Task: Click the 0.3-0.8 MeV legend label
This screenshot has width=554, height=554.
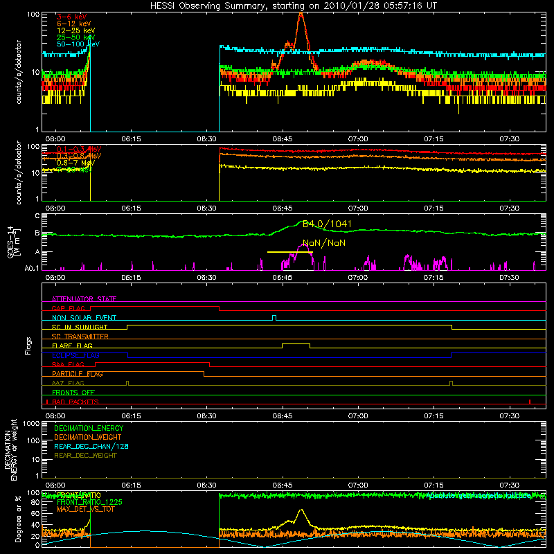Action: 79,156
